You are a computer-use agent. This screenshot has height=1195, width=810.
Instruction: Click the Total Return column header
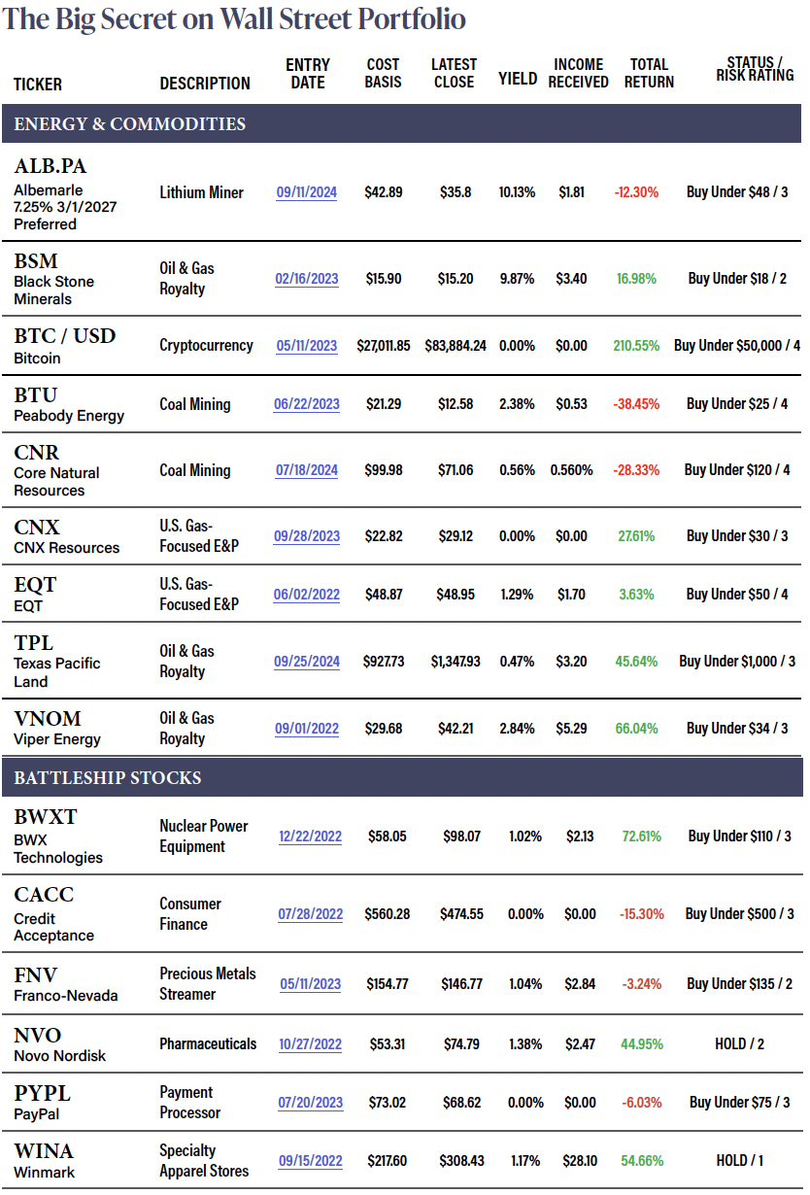click(x=649, y=74)
